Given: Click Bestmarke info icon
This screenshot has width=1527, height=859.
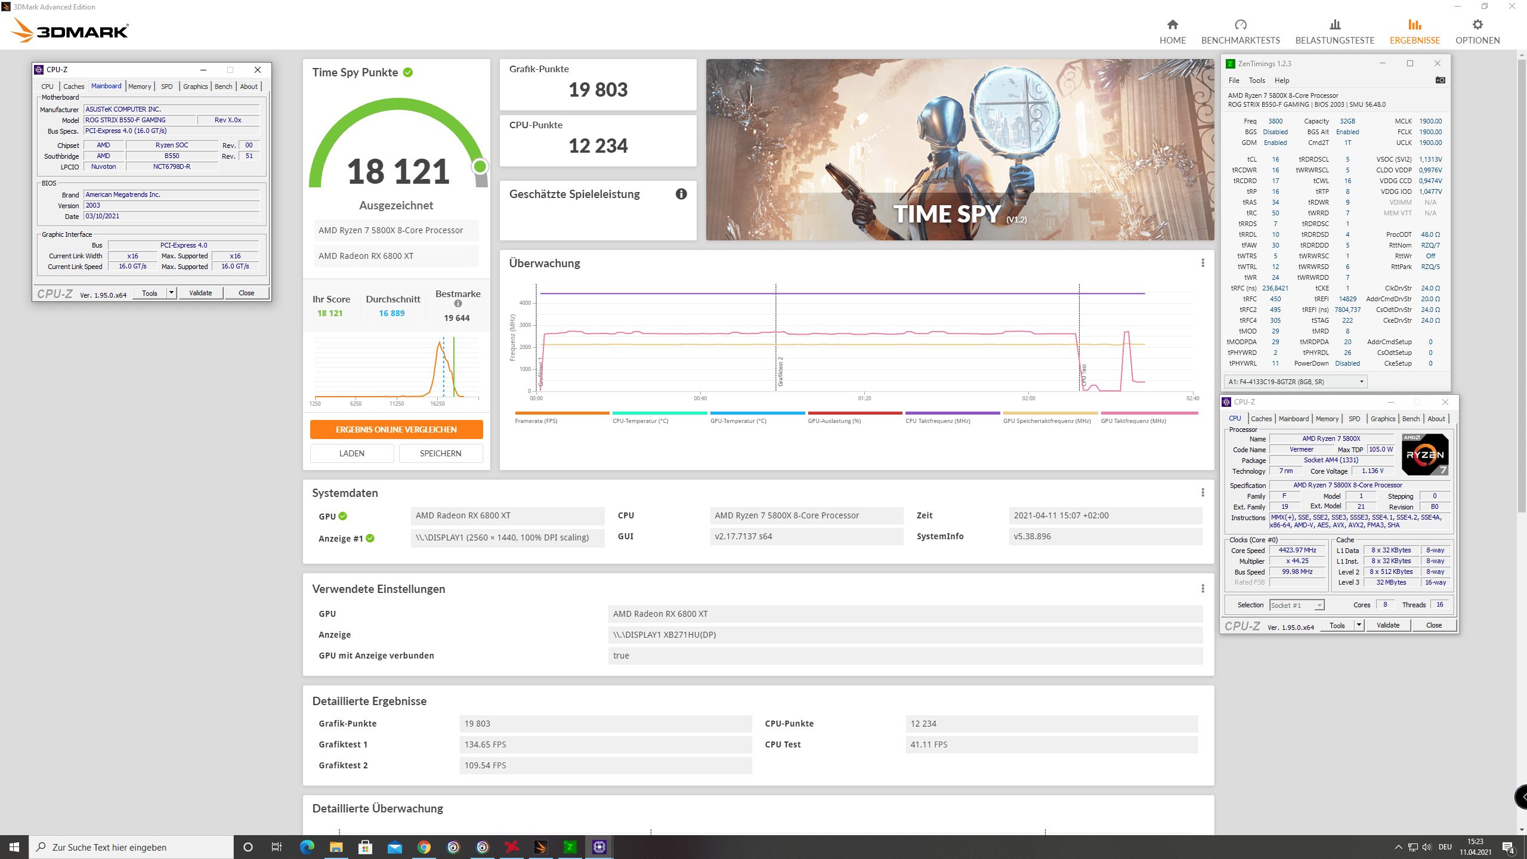Looking at the screenshot, I should [458, 304].
